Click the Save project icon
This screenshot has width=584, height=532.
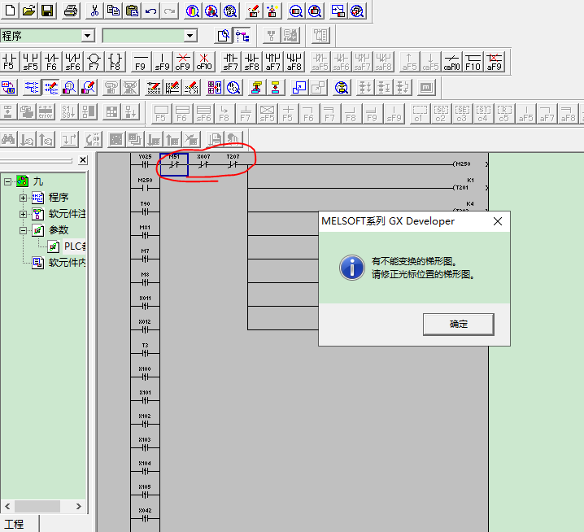click(47, 11)
